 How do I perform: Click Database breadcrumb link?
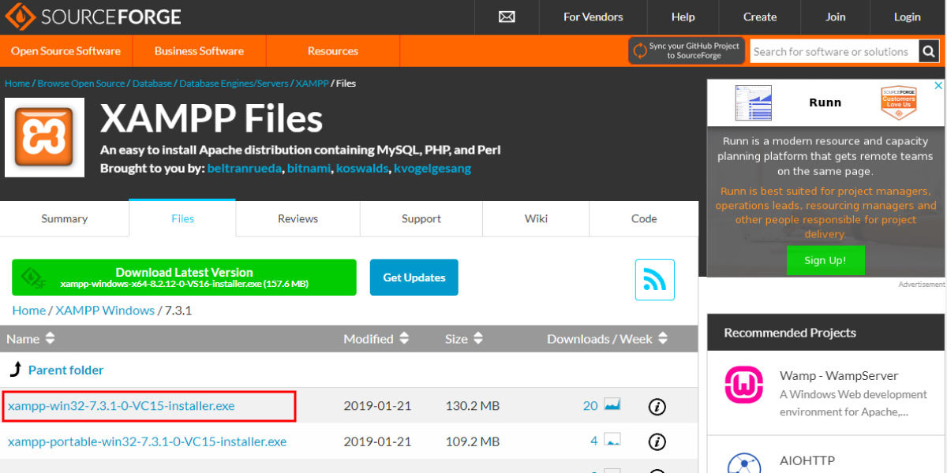coord(152,83)
